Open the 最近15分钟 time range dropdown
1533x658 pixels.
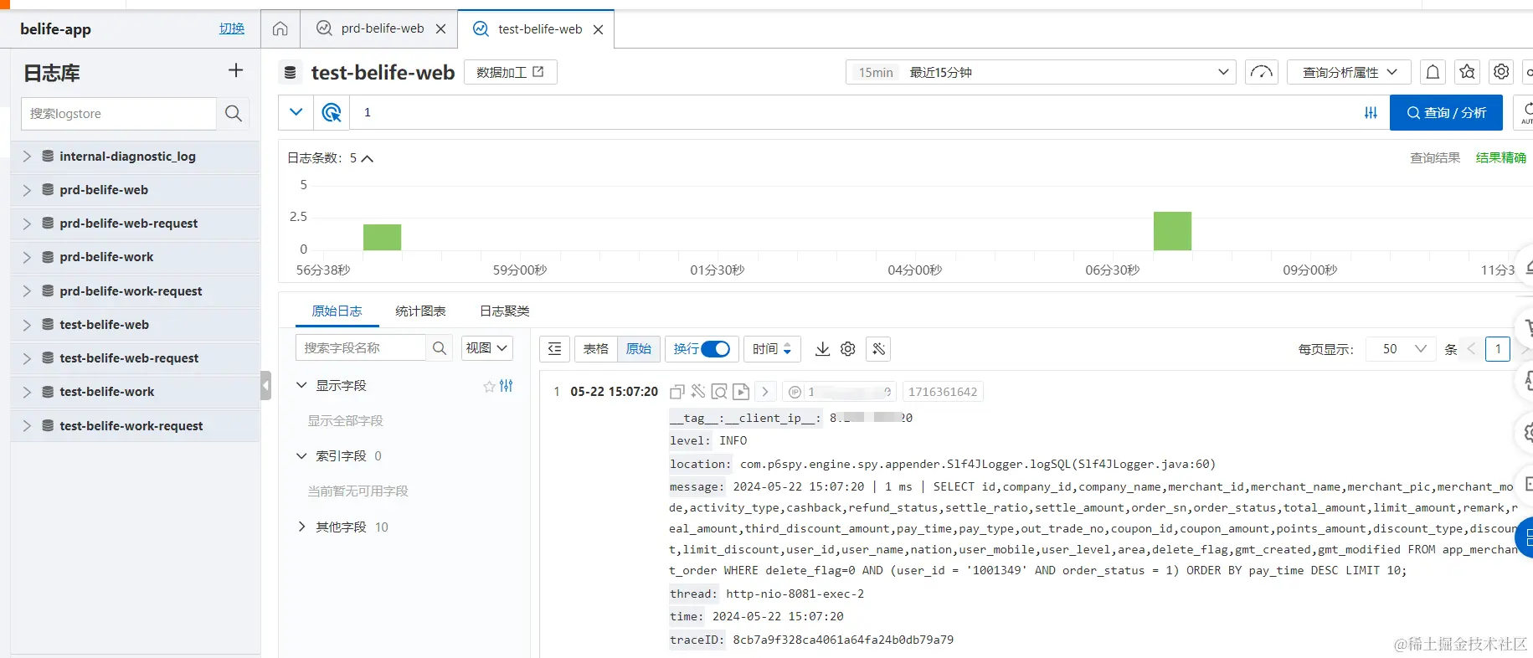click(x=1041, y=72)
